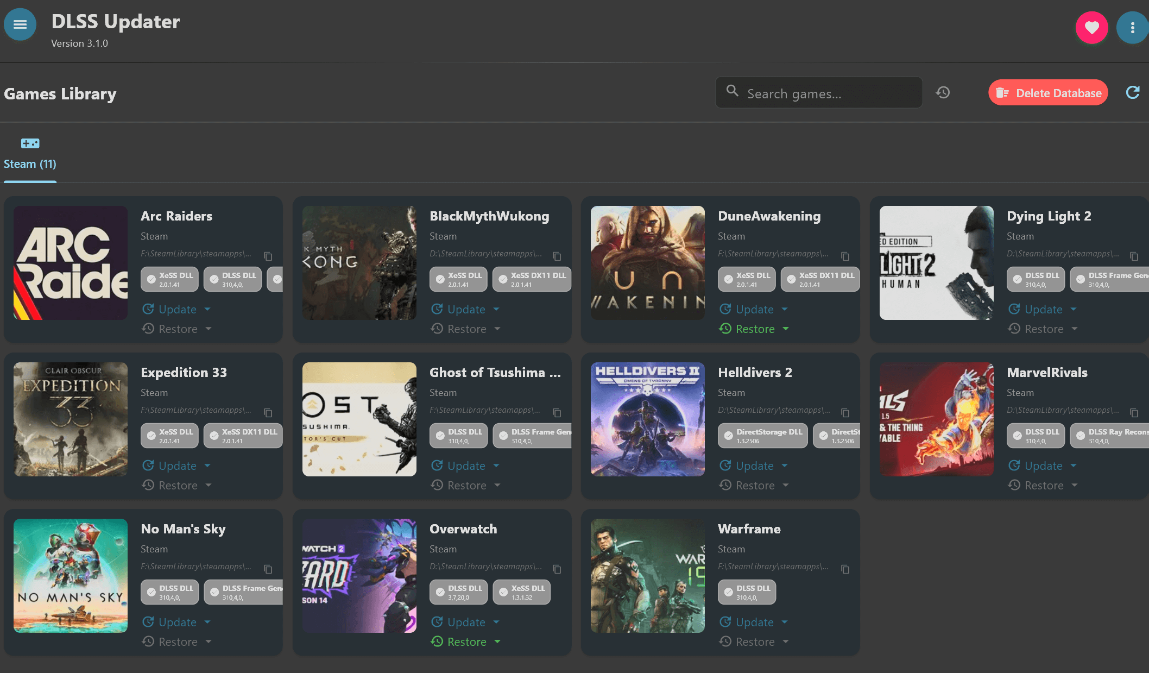Copy the Overwatch install path
This screenshot has width=1149, height=673.
pos(557,569)
